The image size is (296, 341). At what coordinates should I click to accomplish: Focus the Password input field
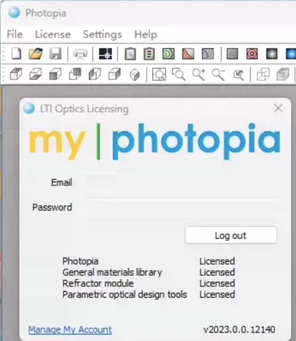click(x=181, y=209)
